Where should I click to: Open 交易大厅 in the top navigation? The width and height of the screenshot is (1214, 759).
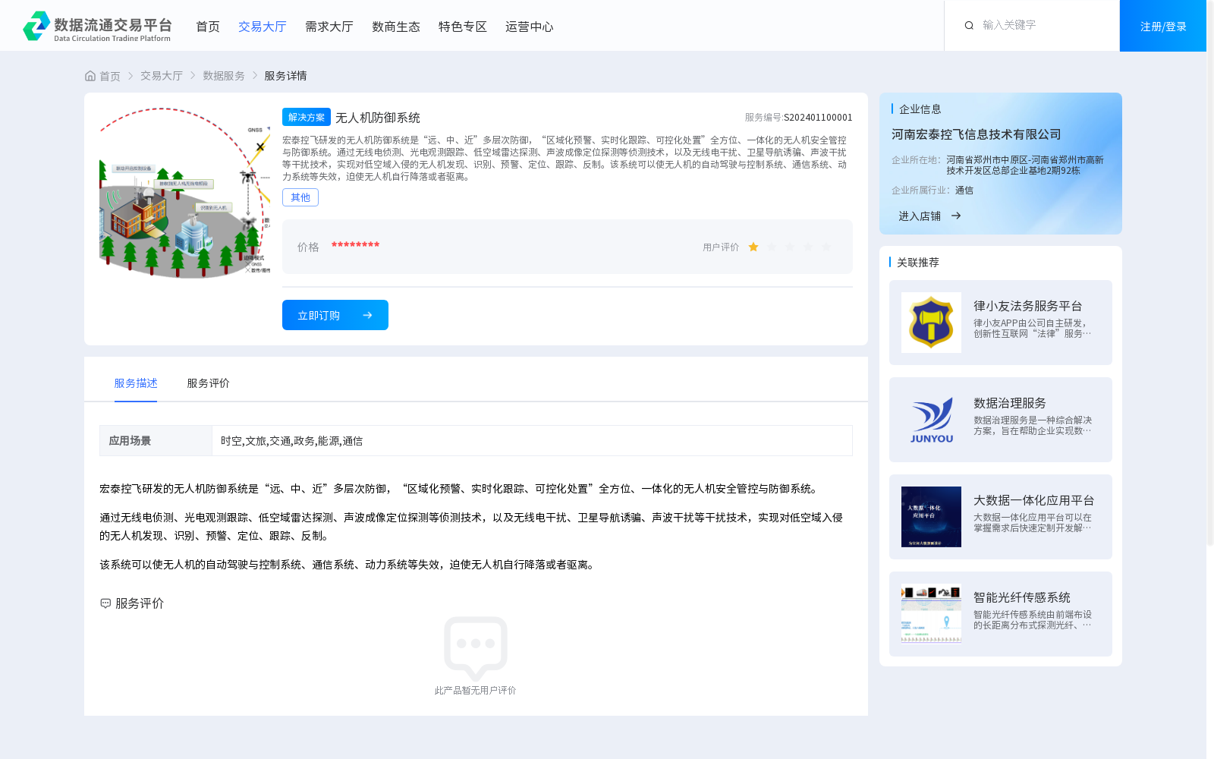tap(263, 27)
